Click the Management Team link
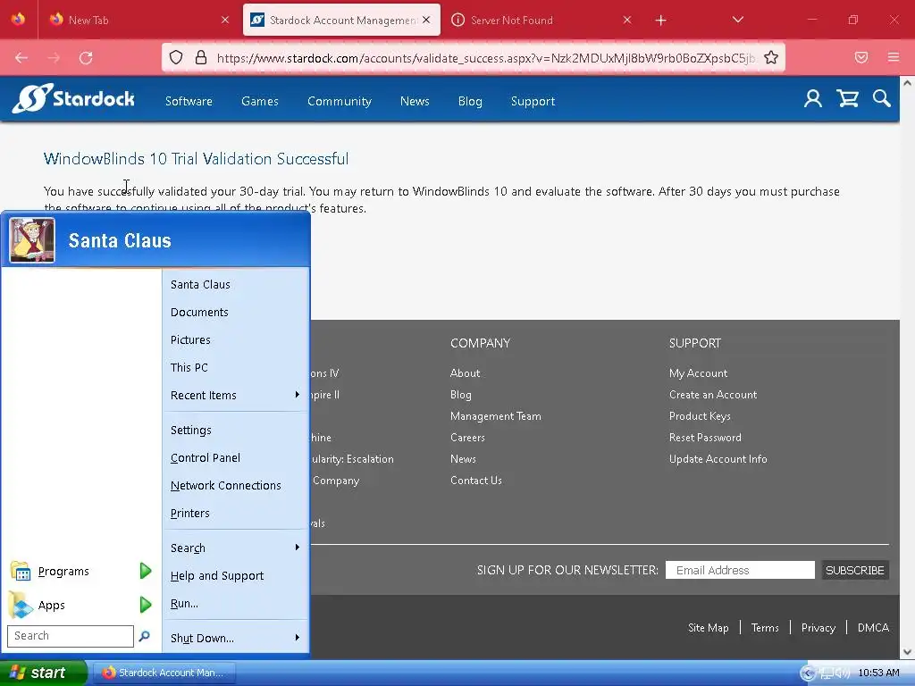Viewport: 915px width, 686px height. [495, 416]
